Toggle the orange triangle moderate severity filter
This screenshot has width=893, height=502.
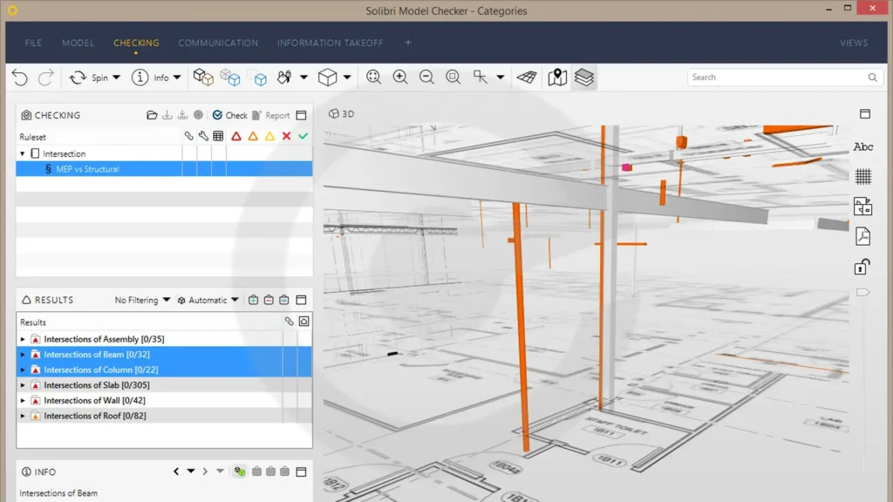click(x=253, y=136)
